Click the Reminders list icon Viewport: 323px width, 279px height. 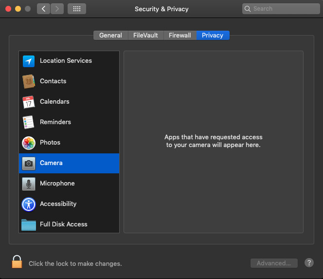tap(28, 122)
